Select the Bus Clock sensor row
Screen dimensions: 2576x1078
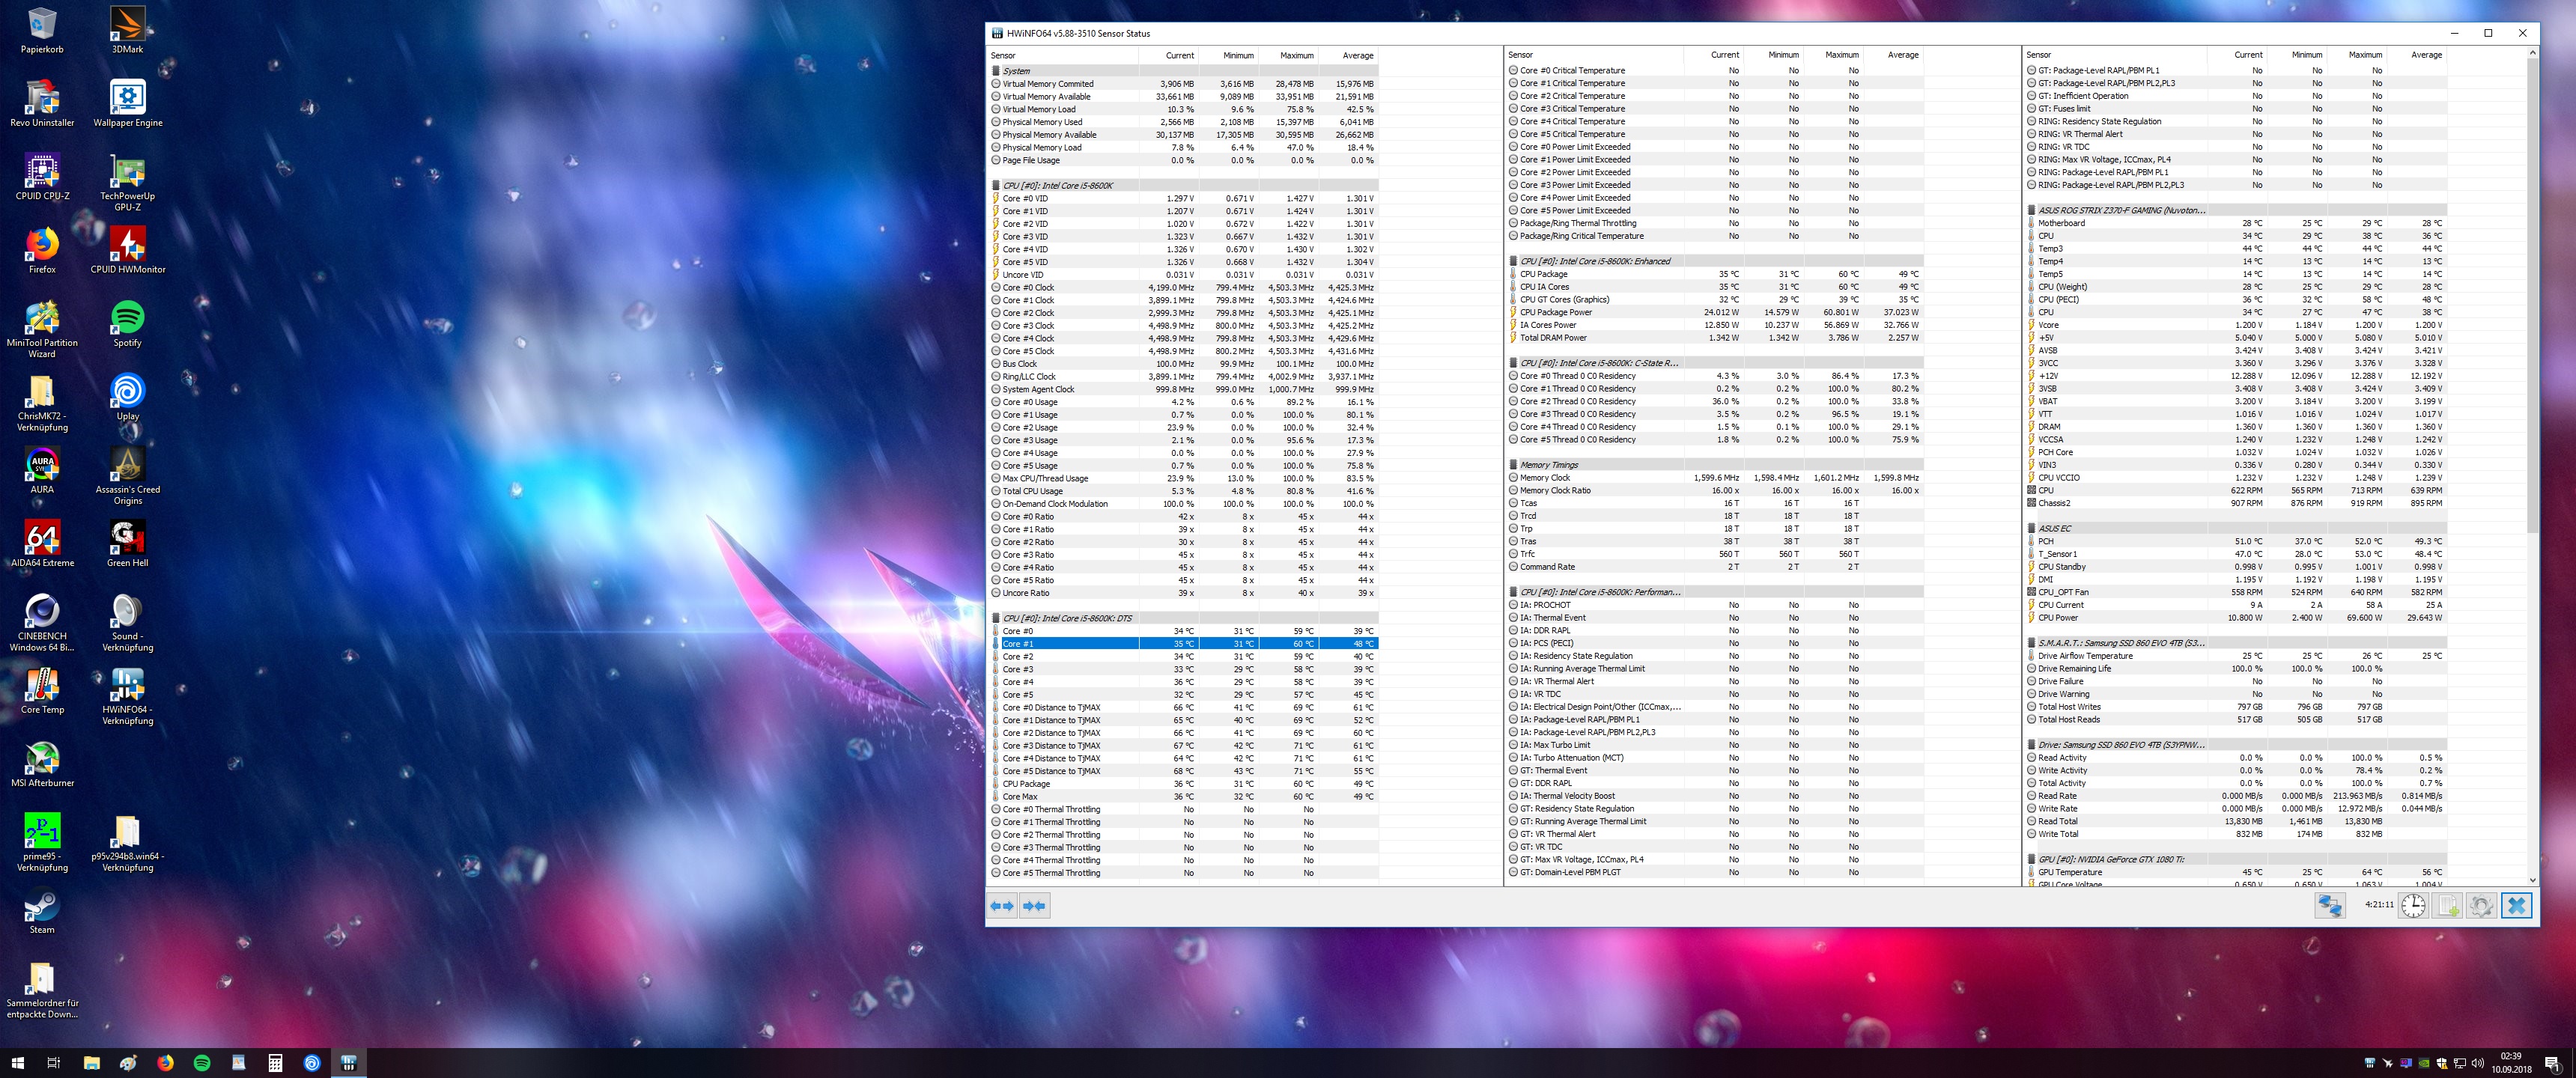(1184, 364)
